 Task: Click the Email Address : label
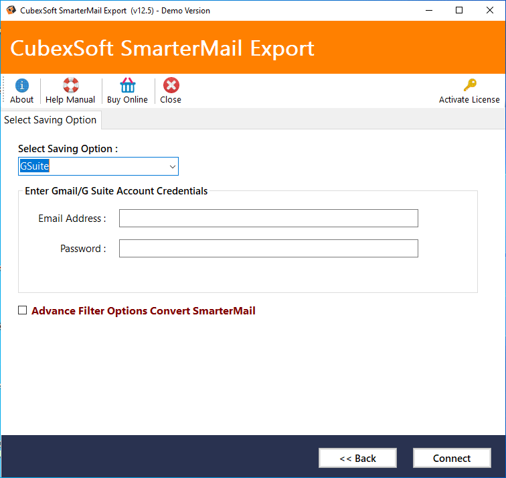(72, 219)
